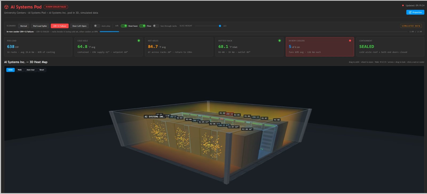Click the scenario playback progress bar
The height and width of the screenshot is (194, 427).
(253, 32)
